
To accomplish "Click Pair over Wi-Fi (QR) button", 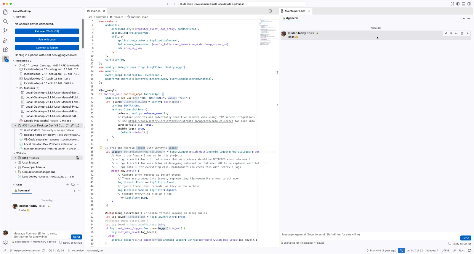I will (47, 31).
